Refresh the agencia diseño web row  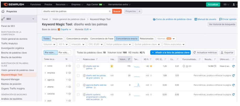tap(233, 85)
